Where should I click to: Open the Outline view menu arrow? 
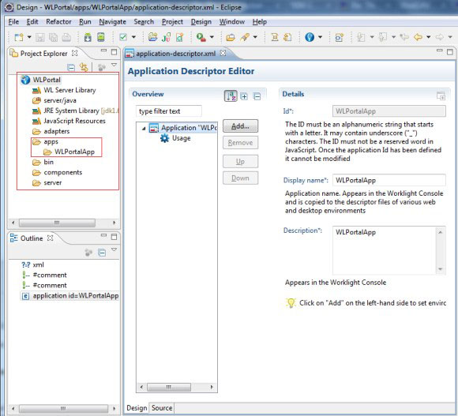click(x=114, y=250)
